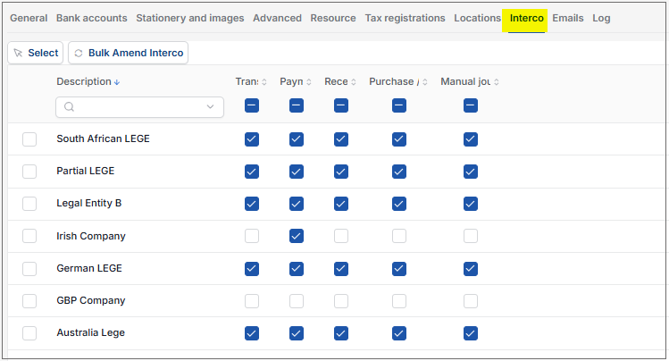669x361 pixels.
Task: Click the search magnifier icon in Description filter
Action: (x=69, y=106)
